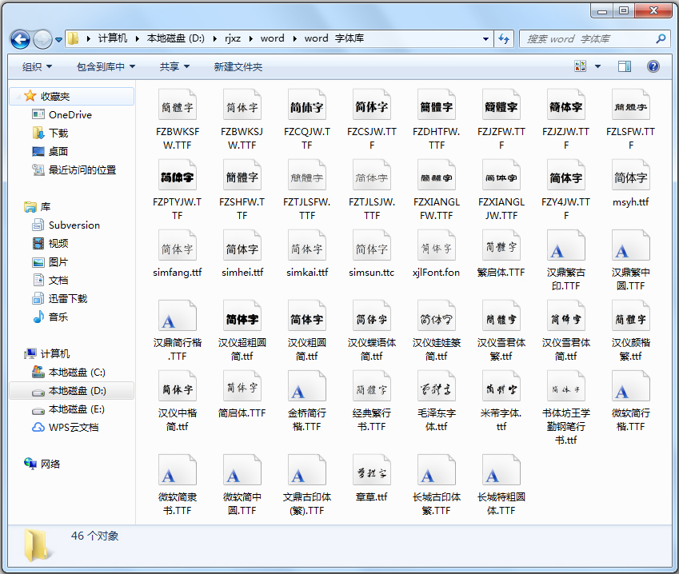This screenshot has width=679, height=574.
Task: Click the 新建文件夹 button
Action: (238, 67)
